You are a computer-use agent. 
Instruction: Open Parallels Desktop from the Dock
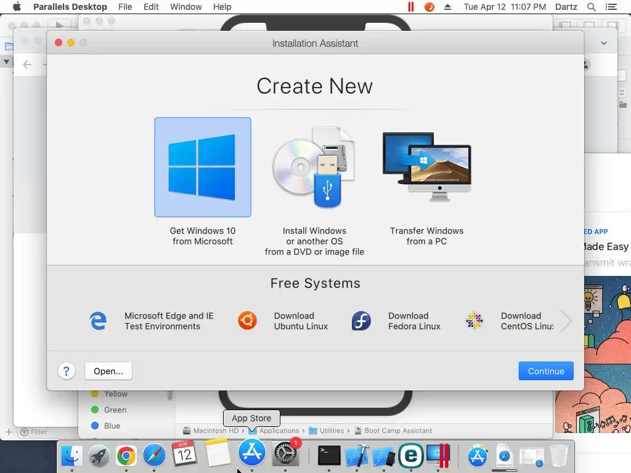tap(438, 455)
